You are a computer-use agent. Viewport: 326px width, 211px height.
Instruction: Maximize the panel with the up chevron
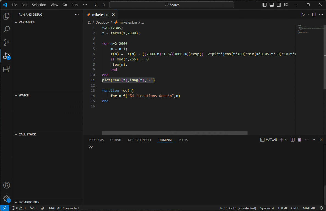(314, 140)
